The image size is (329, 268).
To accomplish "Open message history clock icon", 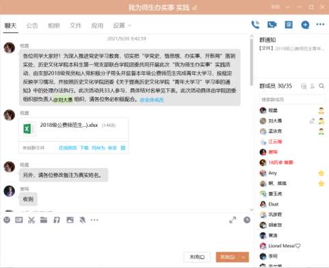I will point(247,220).
